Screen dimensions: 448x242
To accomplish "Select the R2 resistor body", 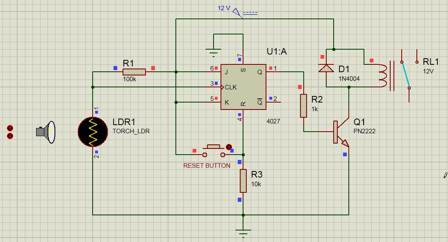I will click(x=303, y=106).
